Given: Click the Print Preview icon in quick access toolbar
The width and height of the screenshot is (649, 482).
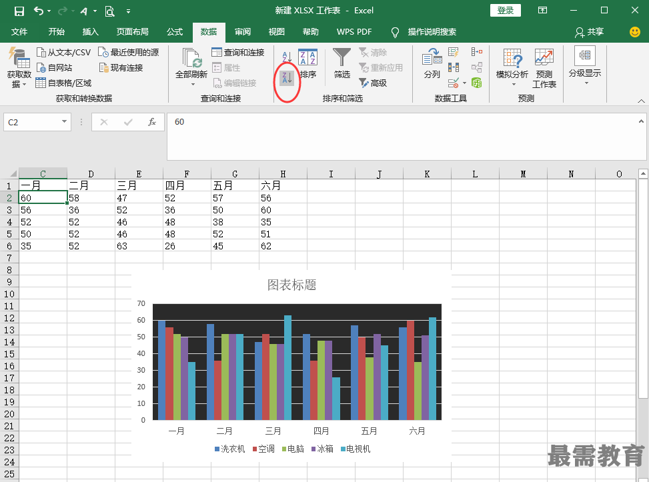Looking at the screenshot, I should pos(109,11).
